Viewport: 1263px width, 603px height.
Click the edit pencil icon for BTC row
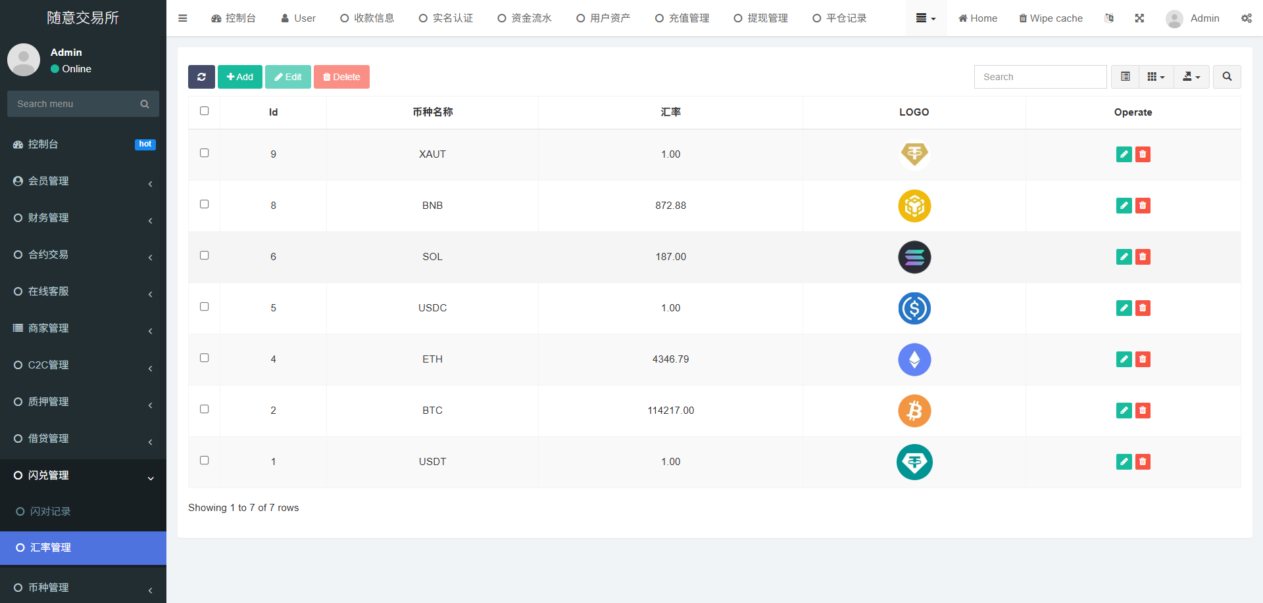[x=1124, y=411]
